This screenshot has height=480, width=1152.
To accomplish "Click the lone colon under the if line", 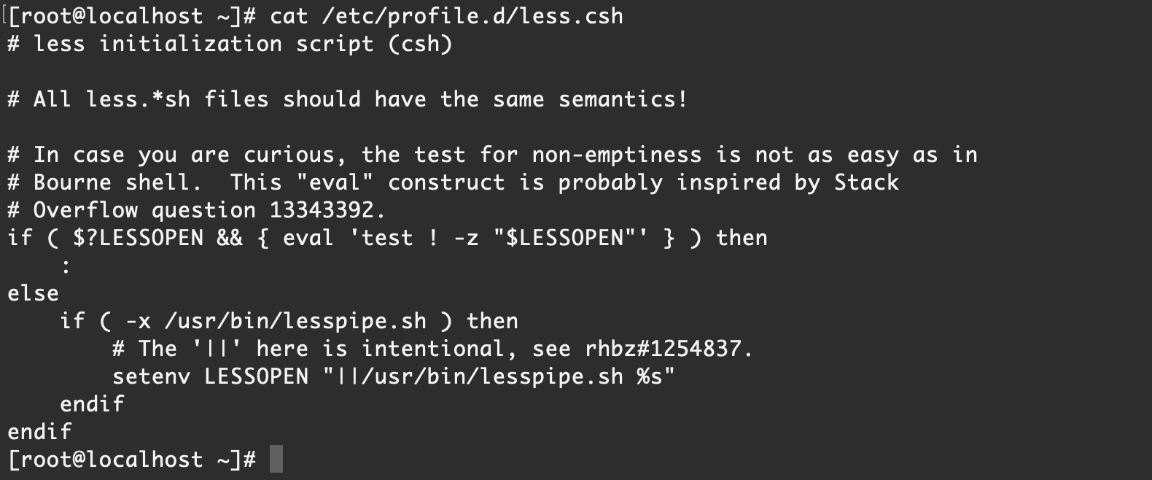I will coord(66,267).
